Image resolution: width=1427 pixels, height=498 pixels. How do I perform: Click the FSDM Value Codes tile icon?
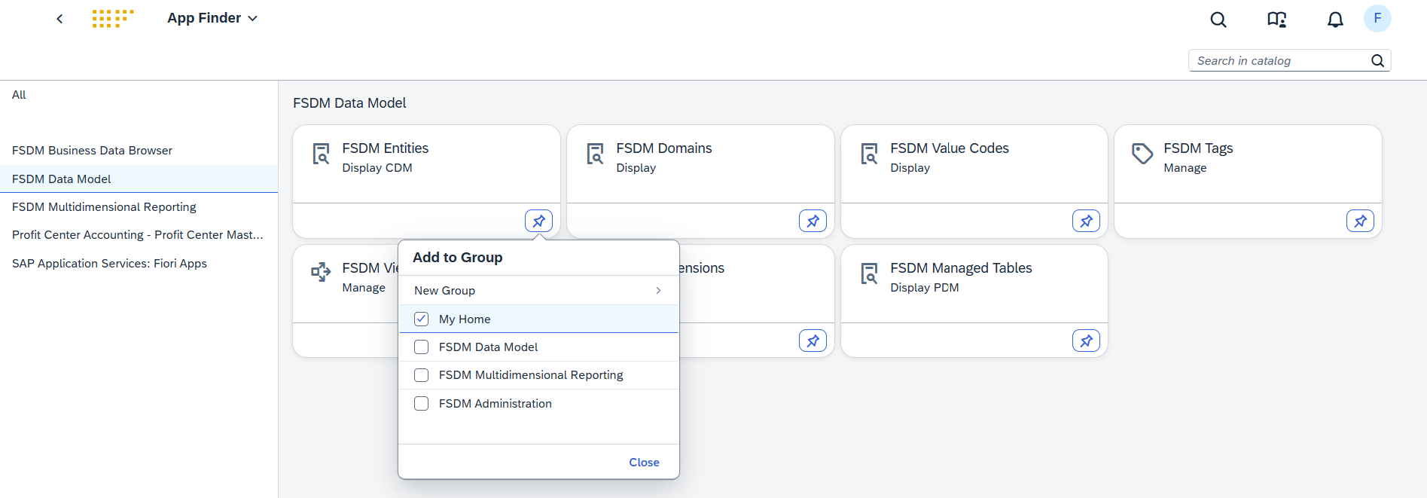tap(870, 154)
